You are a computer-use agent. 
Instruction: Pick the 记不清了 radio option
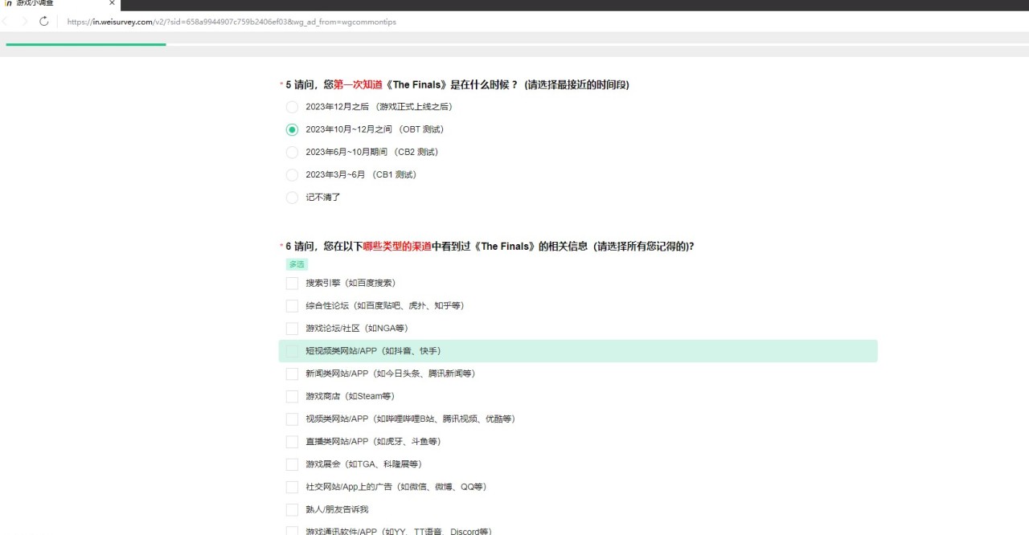click(293, 197)
